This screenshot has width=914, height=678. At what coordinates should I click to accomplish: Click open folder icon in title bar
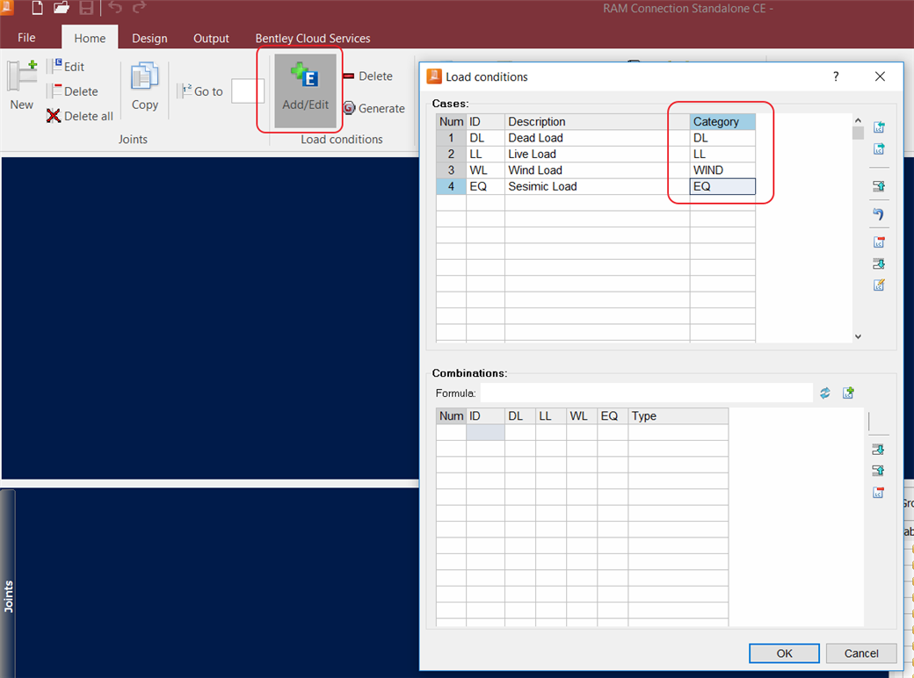click(x=62, y=8)
